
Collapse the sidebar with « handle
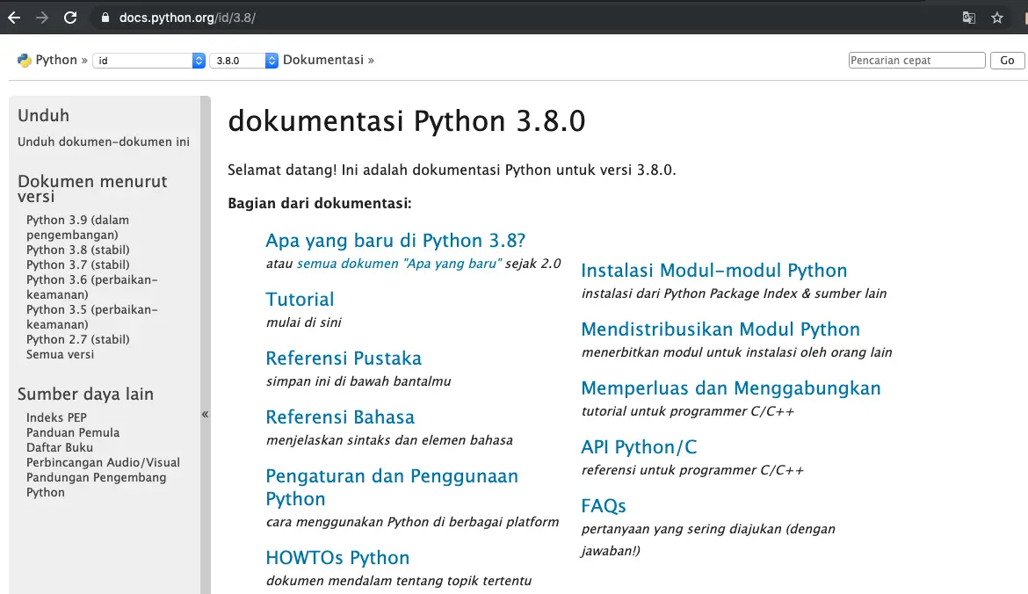[x=205, y=414]
